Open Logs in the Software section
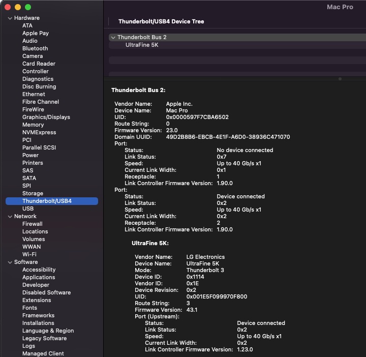 point(28,346)
